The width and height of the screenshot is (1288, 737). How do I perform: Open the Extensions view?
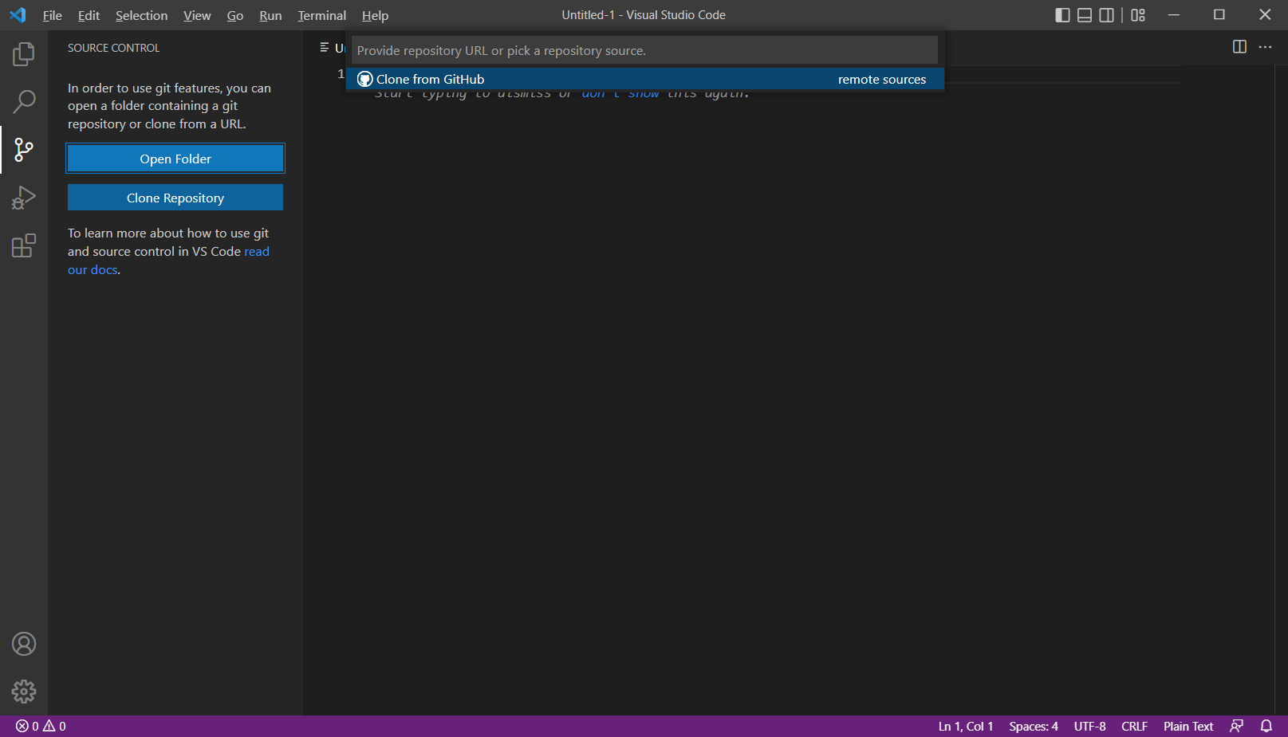[x=24, y=245]
